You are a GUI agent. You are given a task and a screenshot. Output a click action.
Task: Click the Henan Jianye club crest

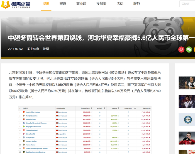click(24, 145)
